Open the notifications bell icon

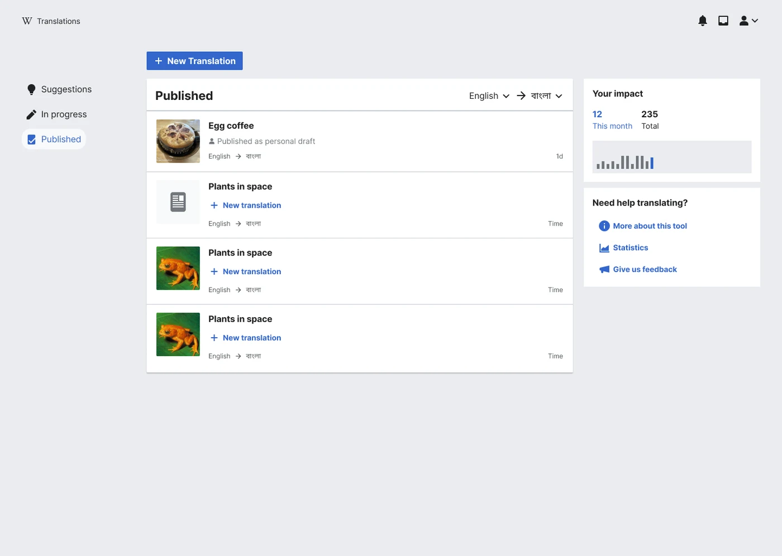point(703,21)
